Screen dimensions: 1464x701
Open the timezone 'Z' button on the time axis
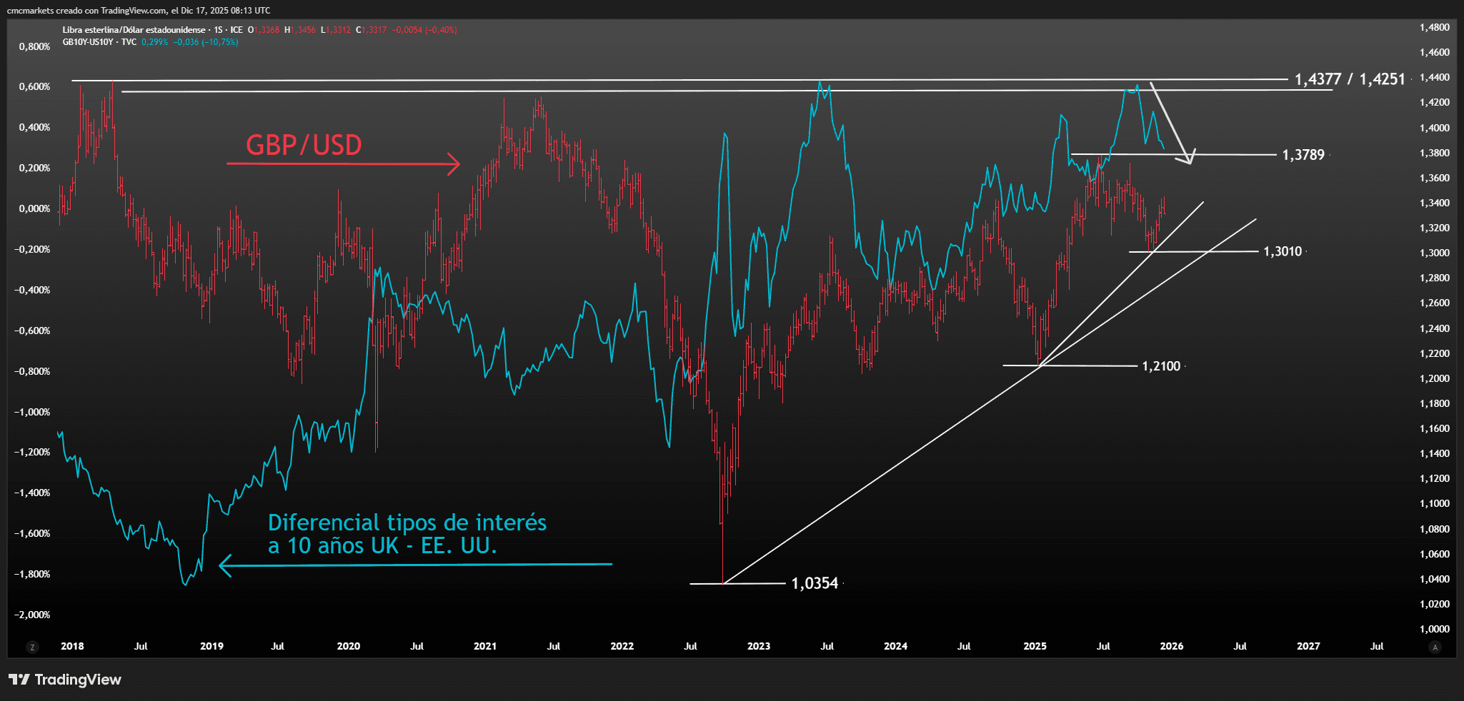tap(33, 646)
